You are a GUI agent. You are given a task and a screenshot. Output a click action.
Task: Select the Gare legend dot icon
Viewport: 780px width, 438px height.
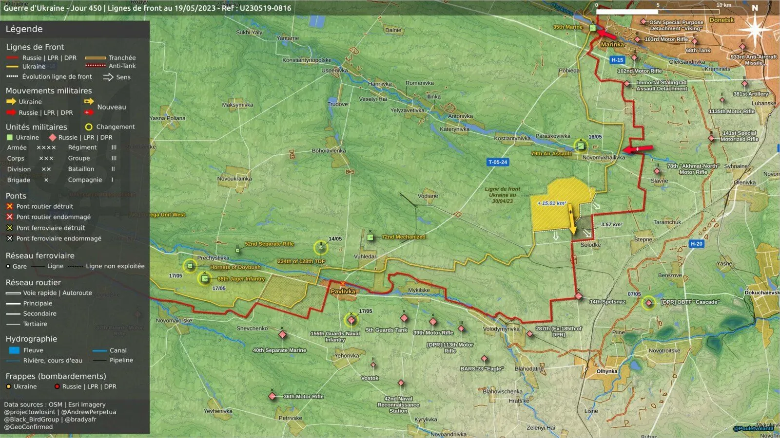coord(8,266)
